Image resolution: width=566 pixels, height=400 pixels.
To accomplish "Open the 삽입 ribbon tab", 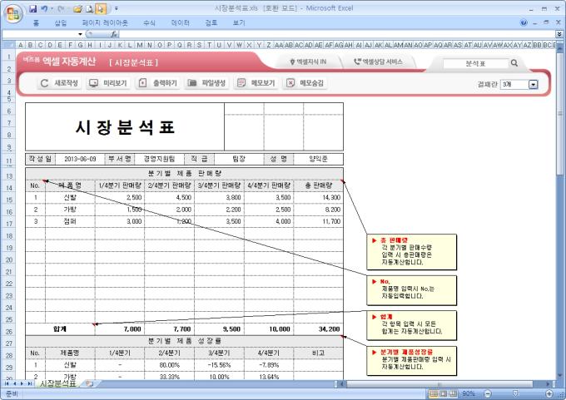I will (60, 22).
